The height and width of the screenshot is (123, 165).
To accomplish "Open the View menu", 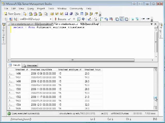I will [21, 8].
